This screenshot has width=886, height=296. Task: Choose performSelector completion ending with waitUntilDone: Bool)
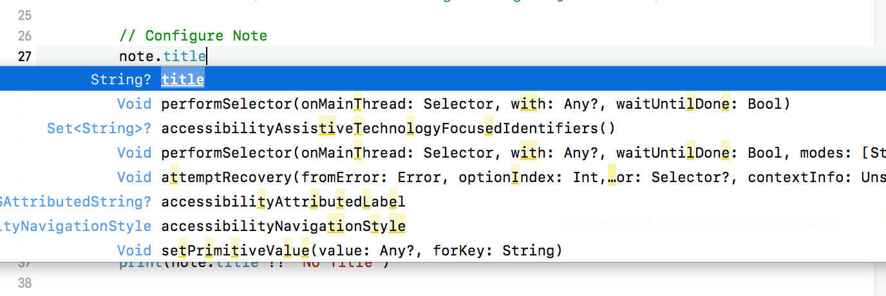point(475,104)
